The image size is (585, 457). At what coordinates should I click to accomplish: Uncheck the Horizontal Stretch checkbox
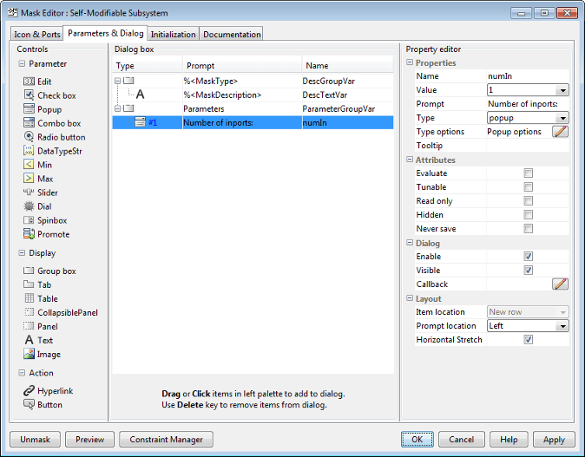528,340
